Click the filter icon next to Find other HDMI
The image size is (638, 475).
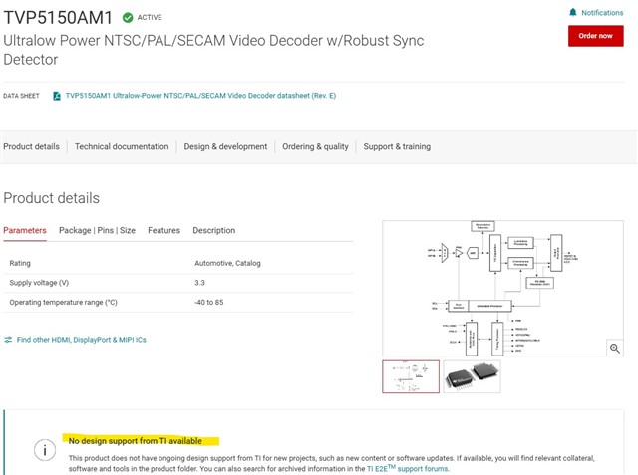click(x=8, y=340)
